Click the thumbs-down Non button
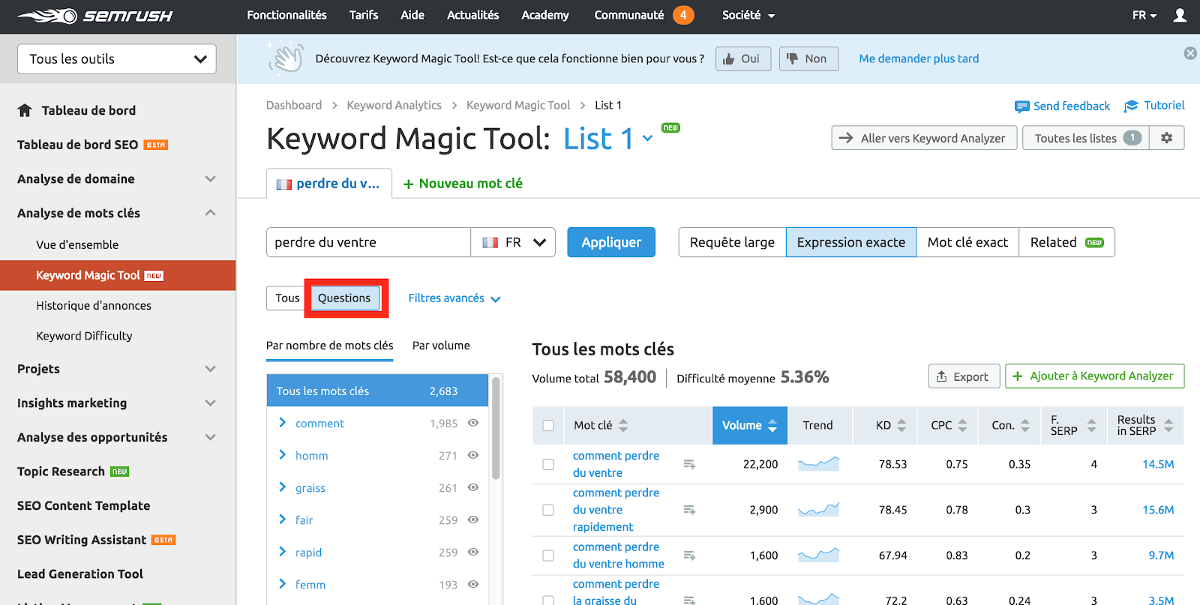The image size is (1200, 605). pos(808,58)
